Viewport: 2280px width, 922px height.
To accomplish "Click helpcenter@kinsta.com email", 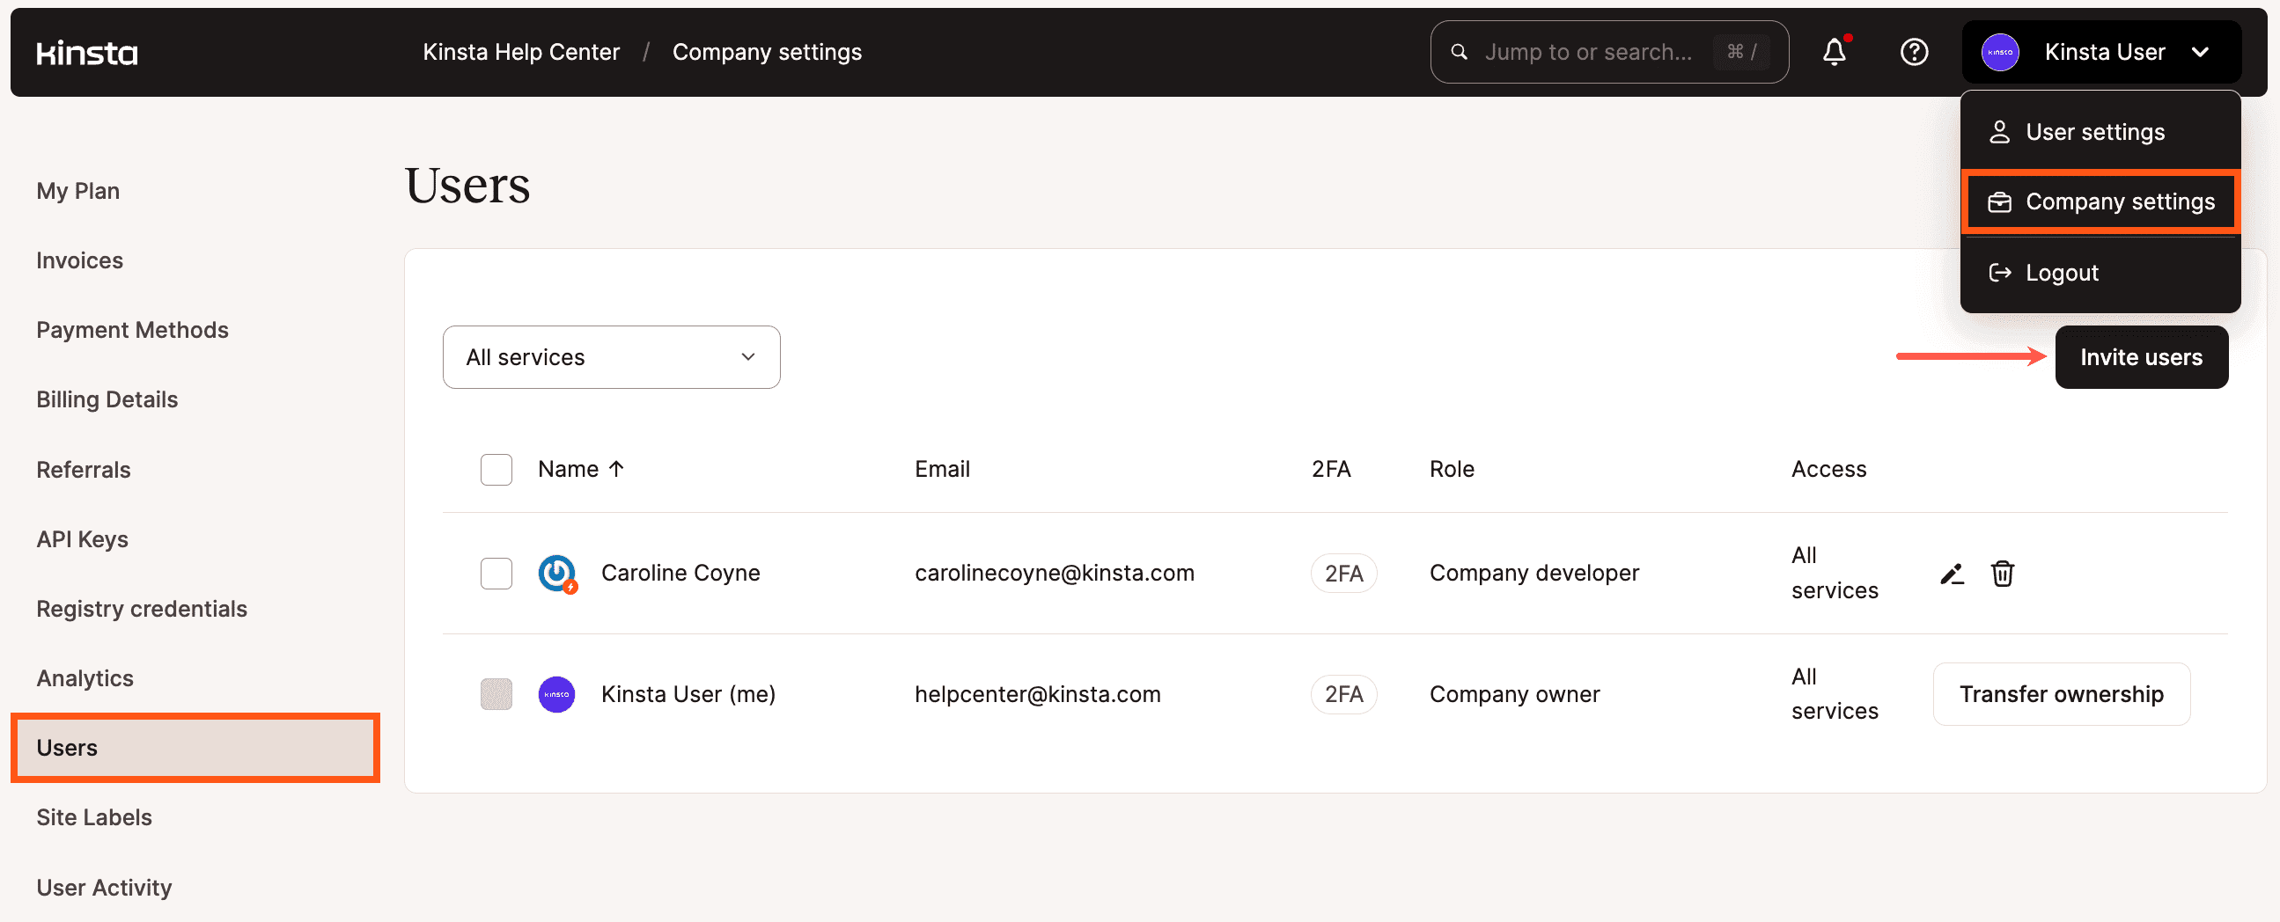I will pos(1037,695).
